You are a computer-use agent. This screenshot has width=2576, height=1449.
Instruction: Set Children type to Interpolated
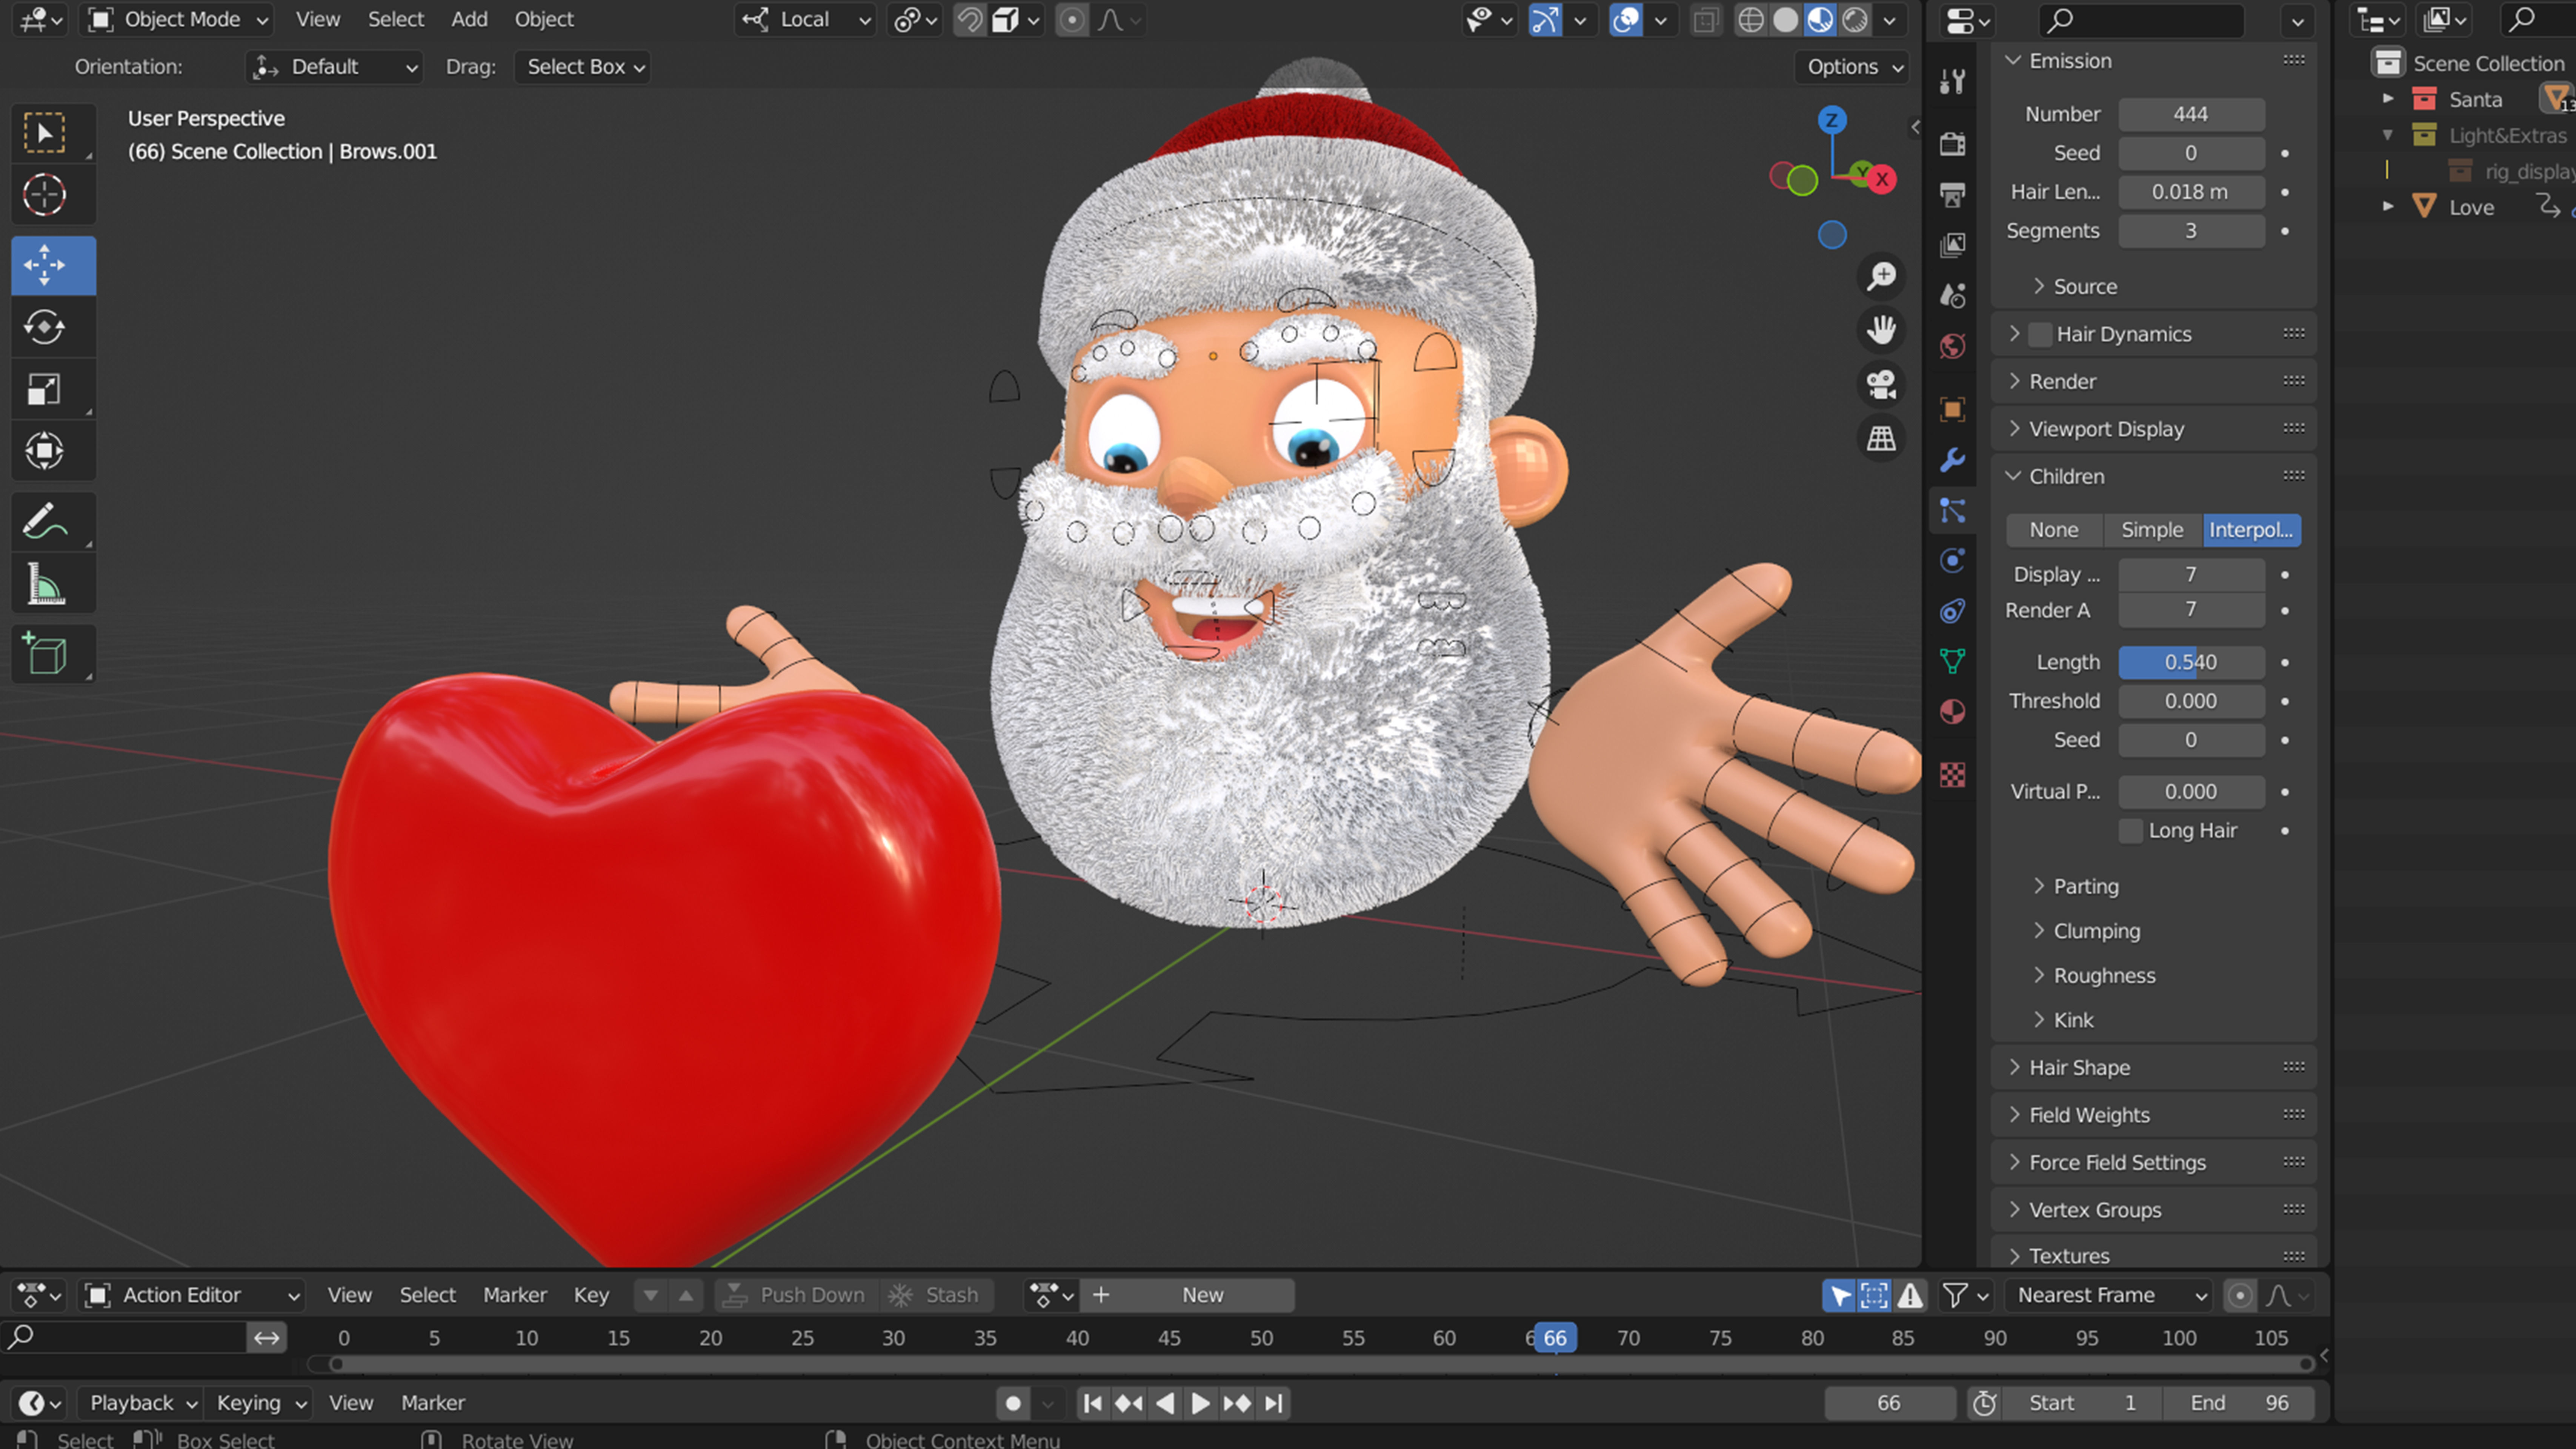[2251, 530]
